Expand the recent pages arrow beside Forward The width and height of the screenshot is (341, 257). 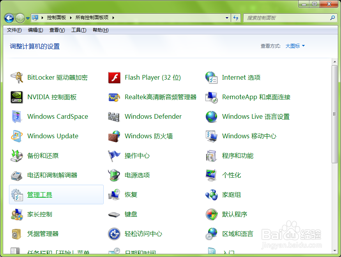tap(28, 18)
